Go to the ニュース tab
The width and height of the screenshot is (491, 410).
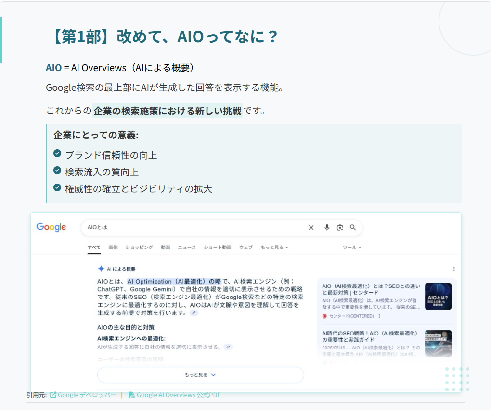[x=187, y=248]
